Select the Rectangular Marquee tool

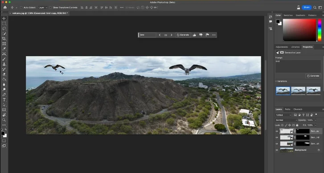point(4,23)
